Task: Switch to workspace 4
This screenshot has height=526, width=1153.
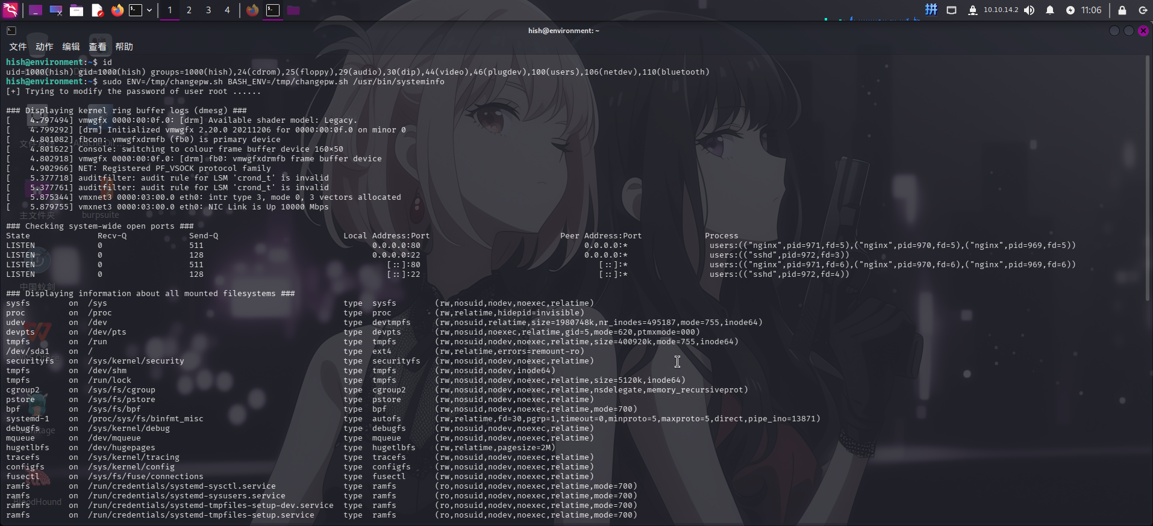Action: (227, 10)
